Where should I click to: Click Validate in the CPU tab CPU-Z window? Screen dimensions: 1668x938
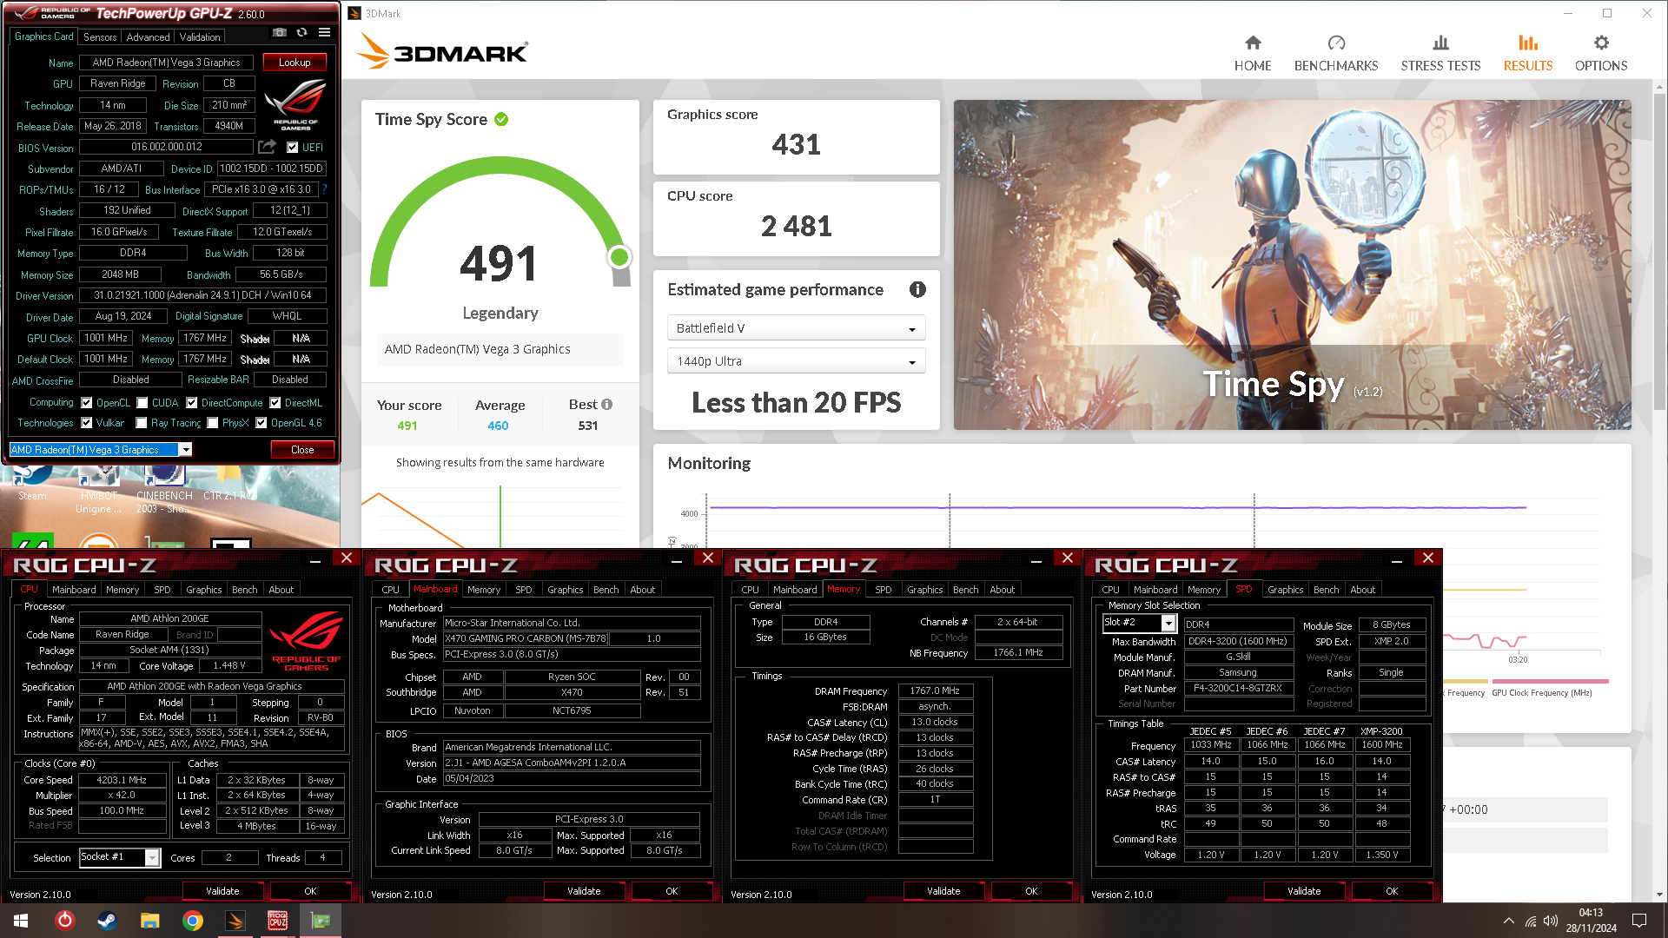coord(222,891)
